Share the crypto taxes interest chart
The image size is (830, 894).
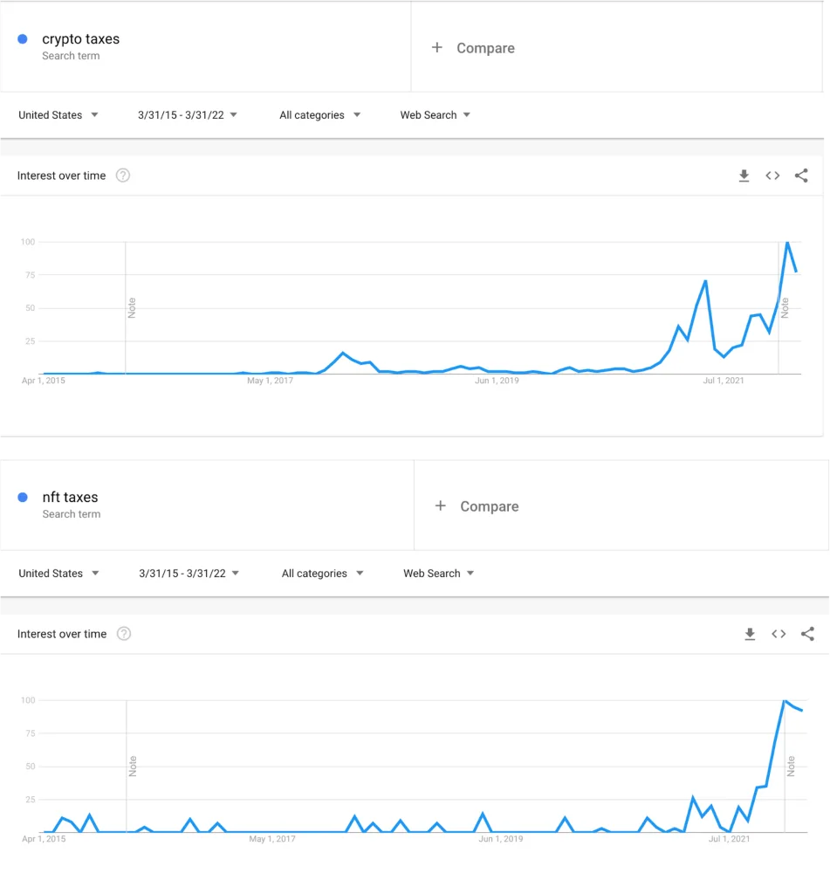(801, 175)
